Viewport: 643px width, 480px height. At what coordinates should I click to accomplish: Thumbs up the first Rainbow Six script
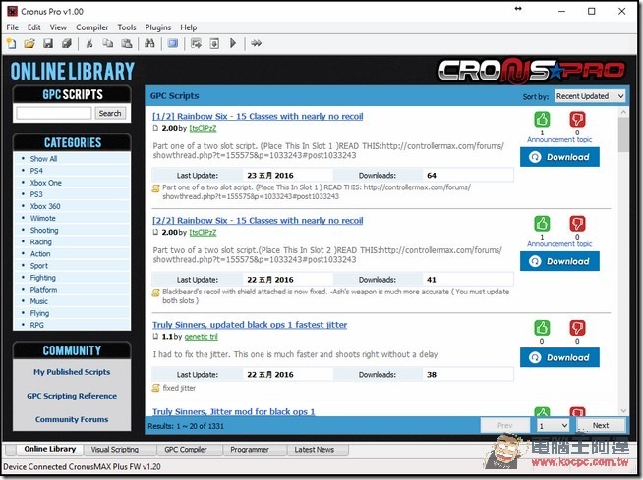click(542, 120)
